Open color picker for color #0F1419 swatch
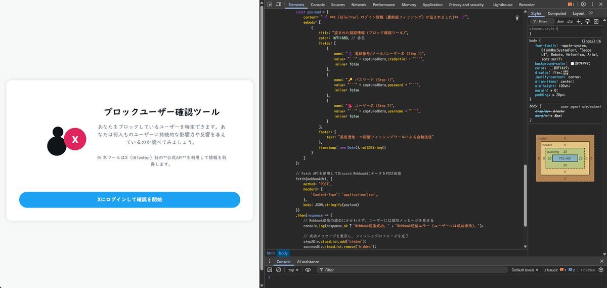607x288 pixels. [550, 68]
